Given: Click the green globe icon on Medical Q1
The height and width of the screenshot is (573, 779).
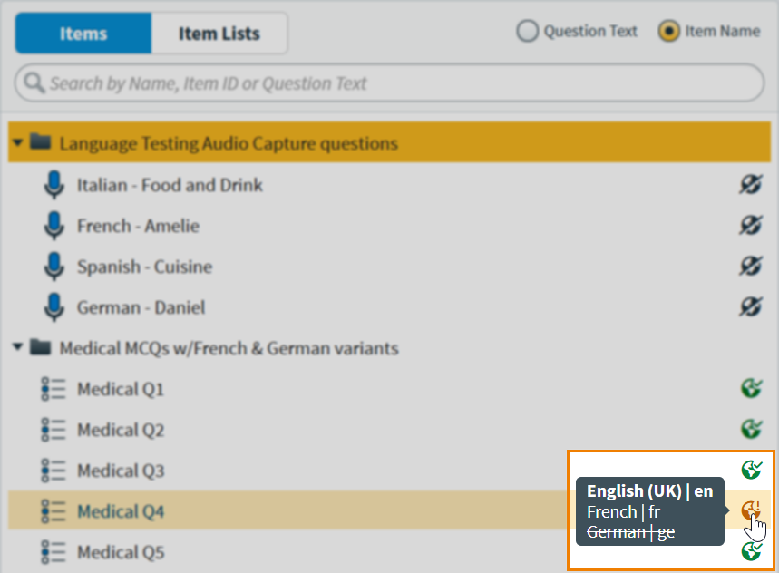Looking at the screenshot, I should point(751,389).
